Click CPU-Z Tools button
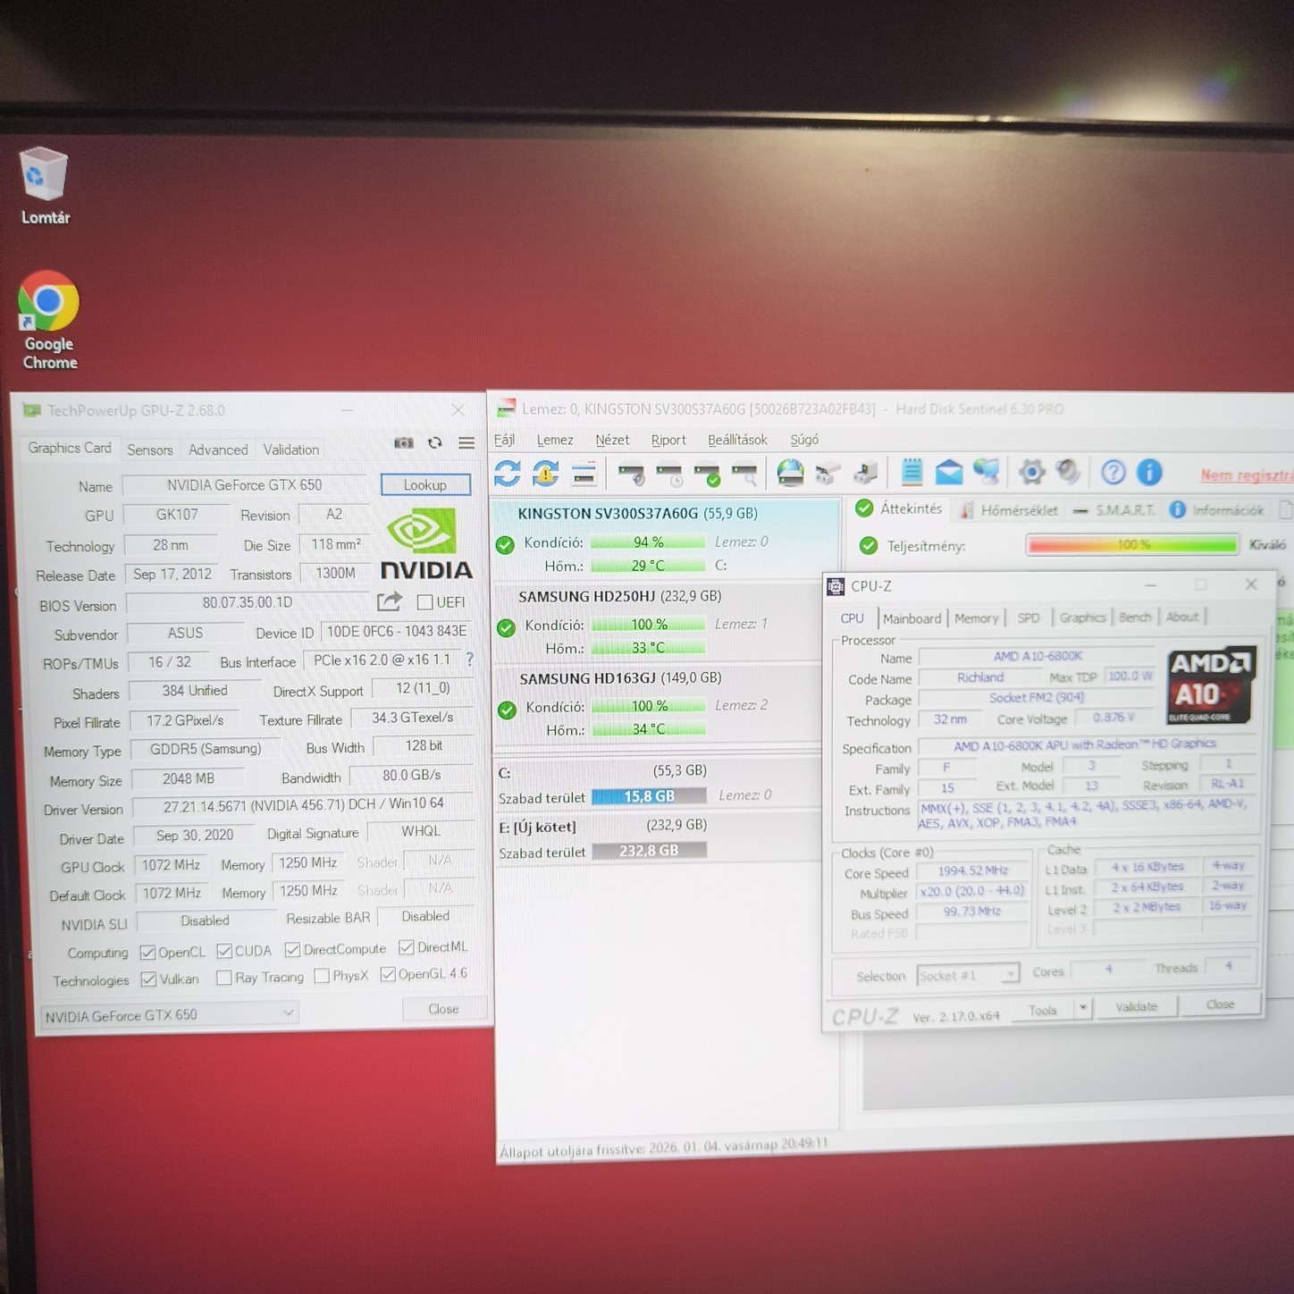The width and height of the screenshot is (1294, 1294). [x=1043, y=1009]
